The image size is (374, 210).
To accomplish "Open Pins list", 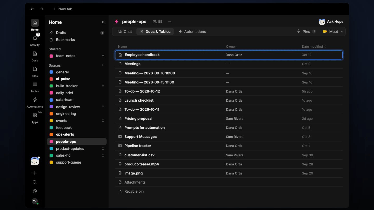I will pos(306,32).
